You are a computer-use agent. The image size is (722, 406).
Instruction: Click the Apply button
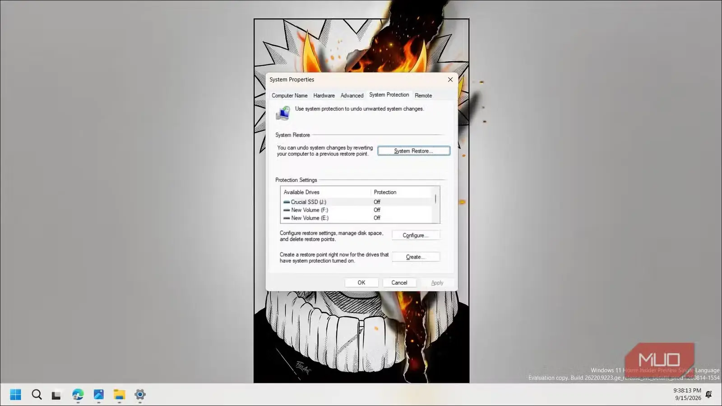pyautogui.click(x=437, y=283)
